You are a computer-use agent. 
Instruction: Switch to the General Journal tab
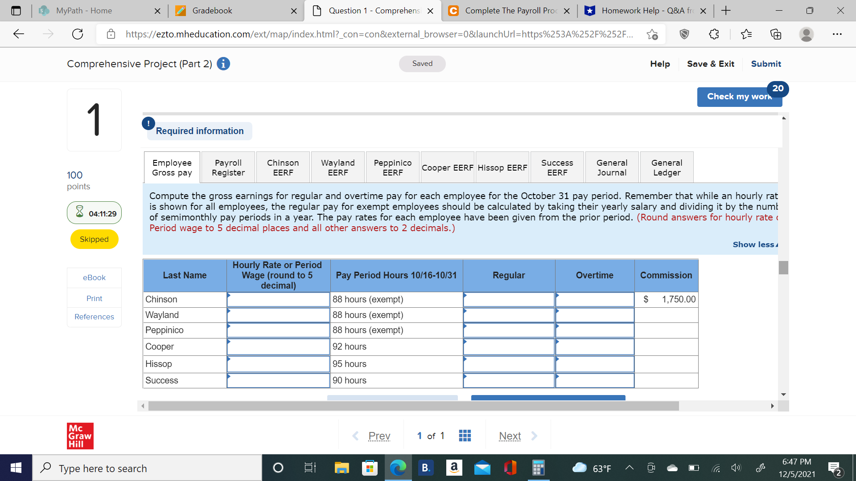pyautogui.click(x=612, y=167)
